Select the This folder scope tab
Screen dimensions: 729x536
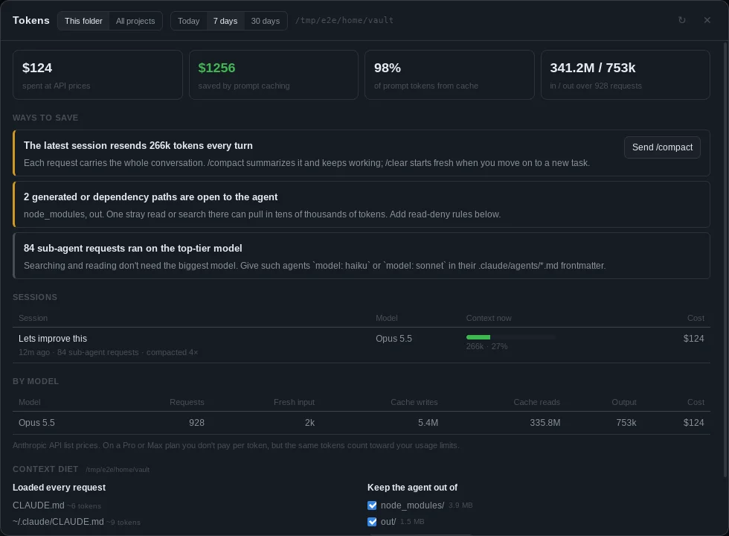[83, 21]
